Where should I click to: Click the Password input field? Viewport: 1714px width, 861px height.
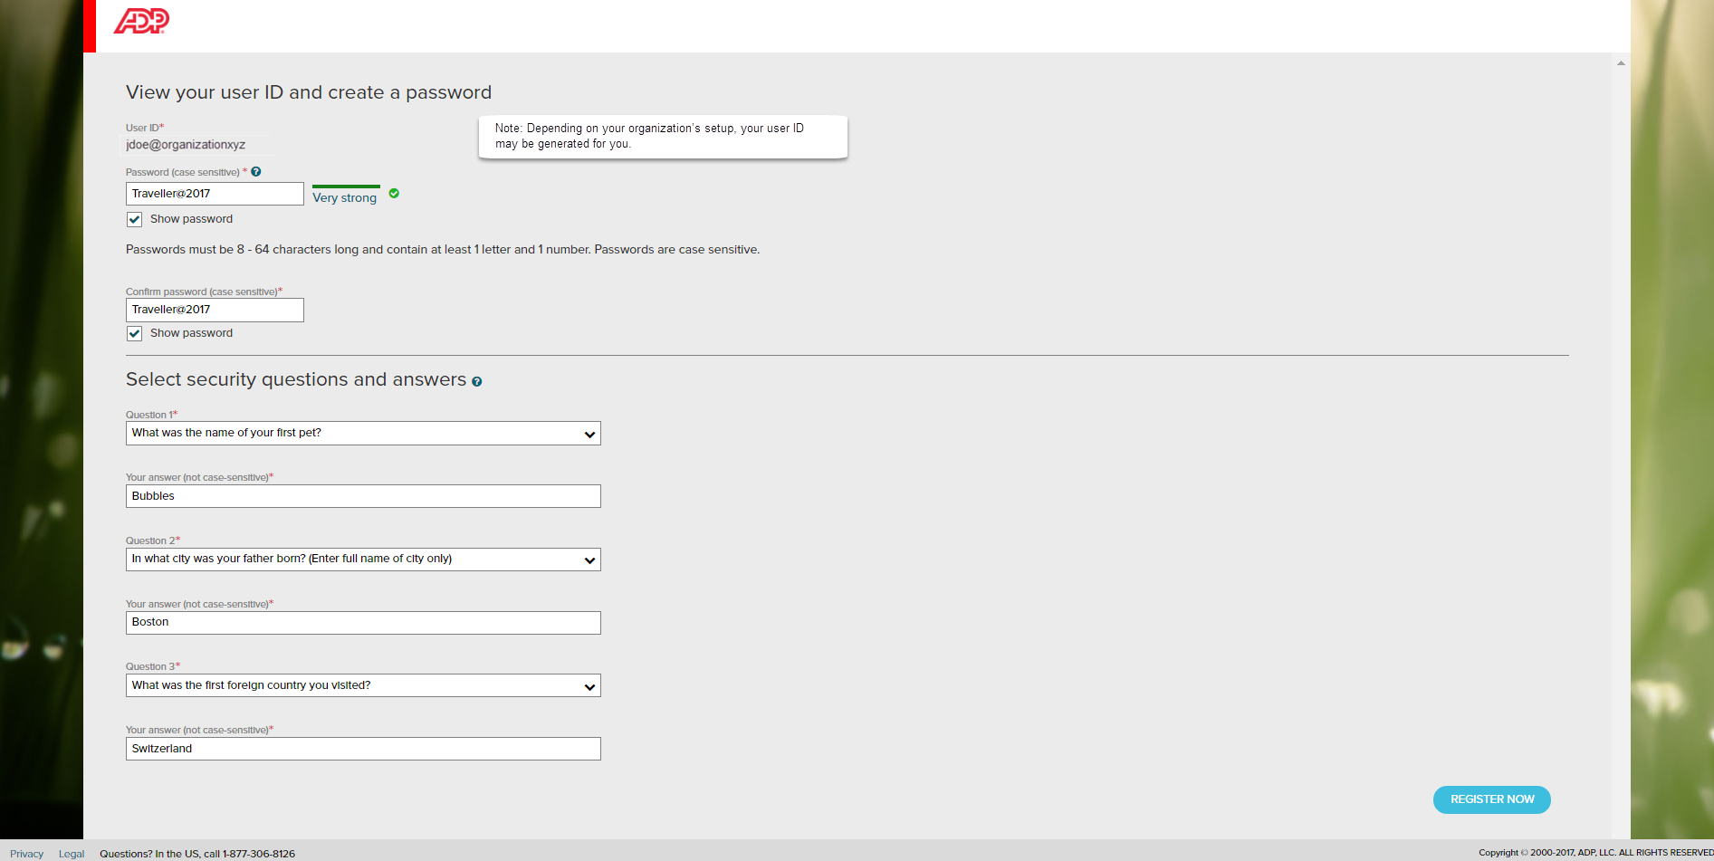(x=215, y=194)
